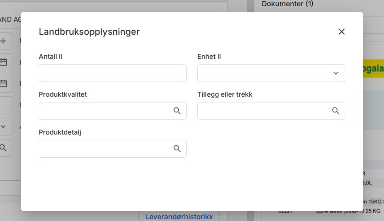Screen dimensions: 384x221
Task: Click the background search icon at left edge
Action: 4,147
